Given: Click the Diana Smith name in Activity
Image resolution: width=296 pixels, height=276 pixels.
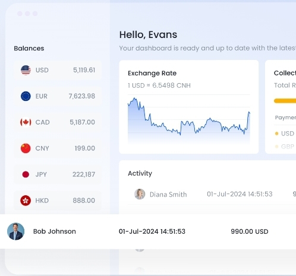Looking at the screenshot, I should click(168, 195).
